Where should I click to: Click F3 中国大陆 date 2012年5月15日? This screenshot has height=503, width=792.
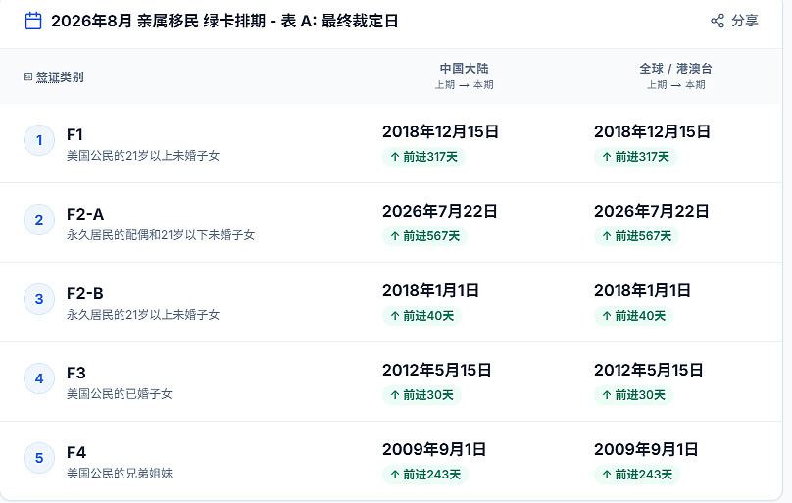click(x=437, y=370)
